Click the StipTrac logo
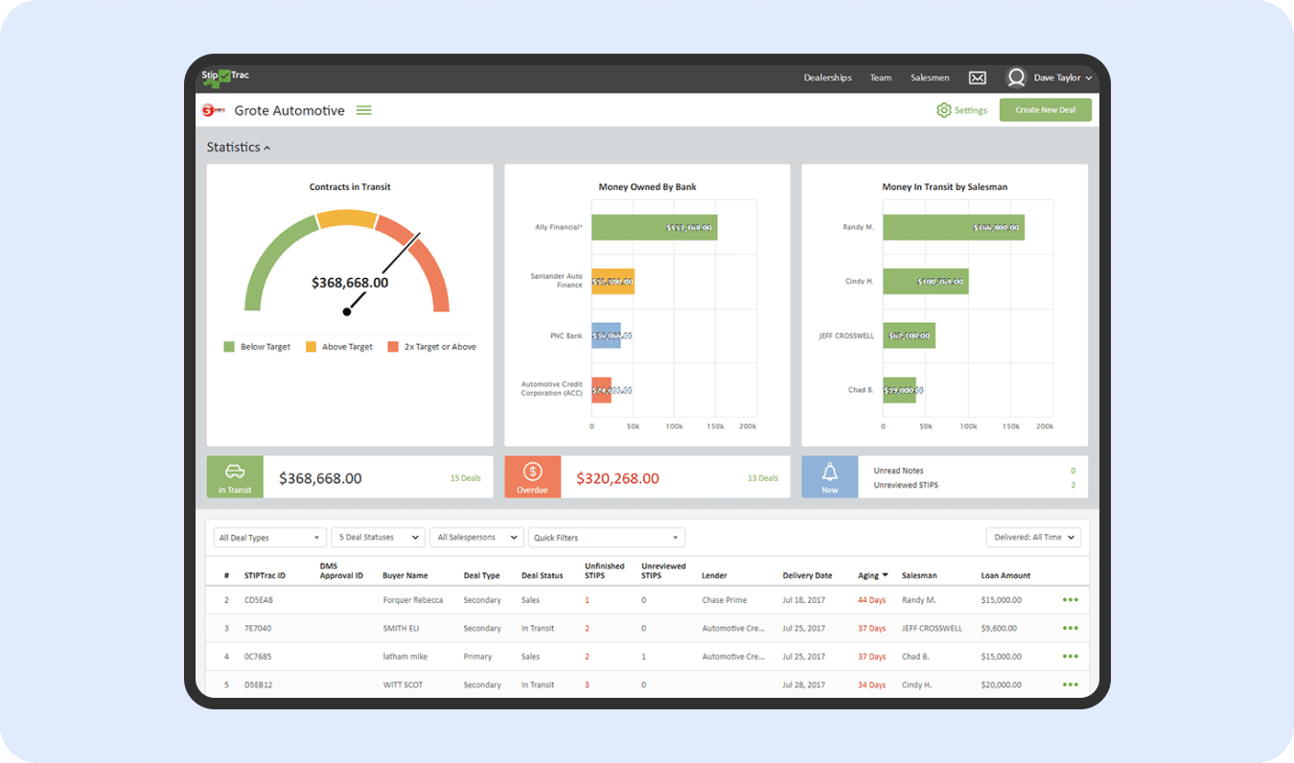The height and width of the screenshot is (763, 1294). (x=226, y=77)
